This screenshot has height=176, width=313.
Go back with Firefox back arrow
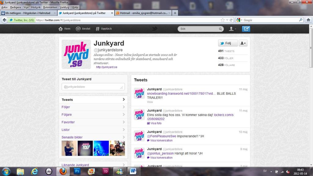point(5,20)
